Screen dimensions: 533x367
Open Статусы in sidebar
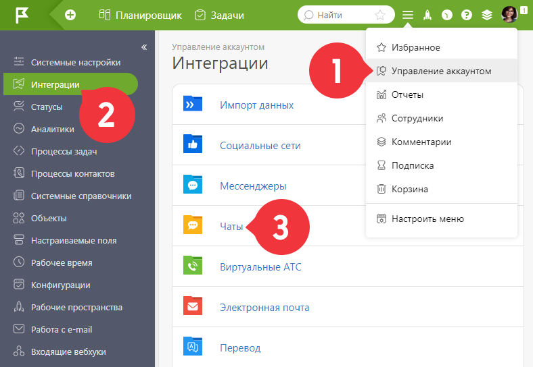[x=47, y=107]
